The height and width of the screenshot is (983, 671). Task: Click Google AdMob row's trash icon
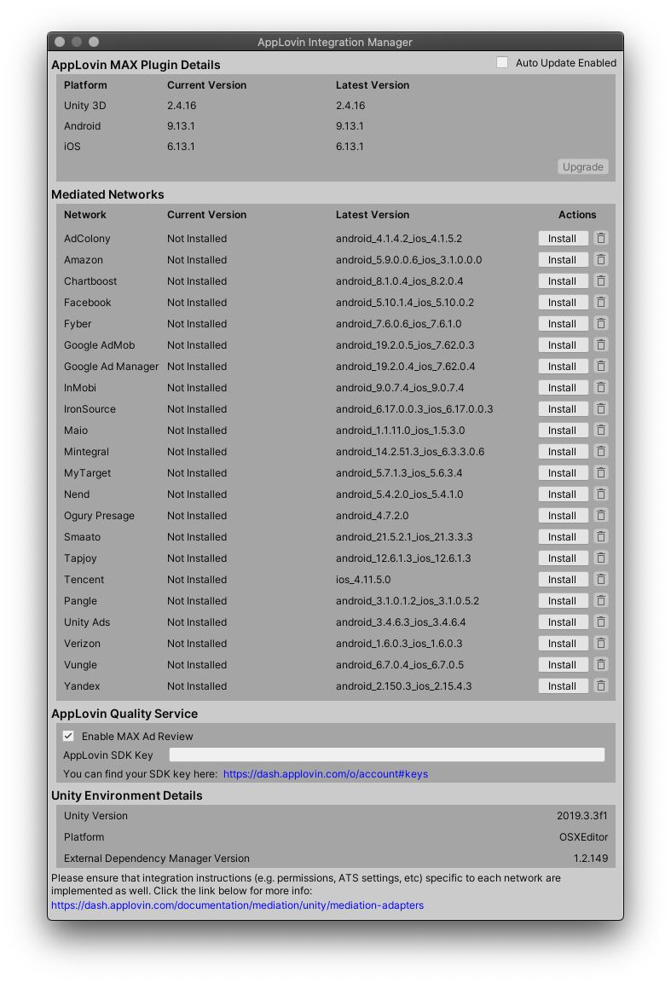click(601, 344)
